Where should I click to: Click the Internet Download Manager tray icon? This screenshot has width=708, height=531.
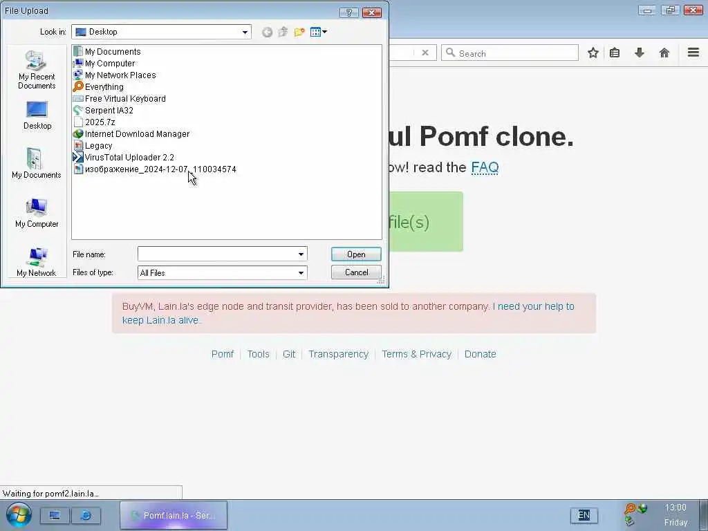click(x=642, y=508)
